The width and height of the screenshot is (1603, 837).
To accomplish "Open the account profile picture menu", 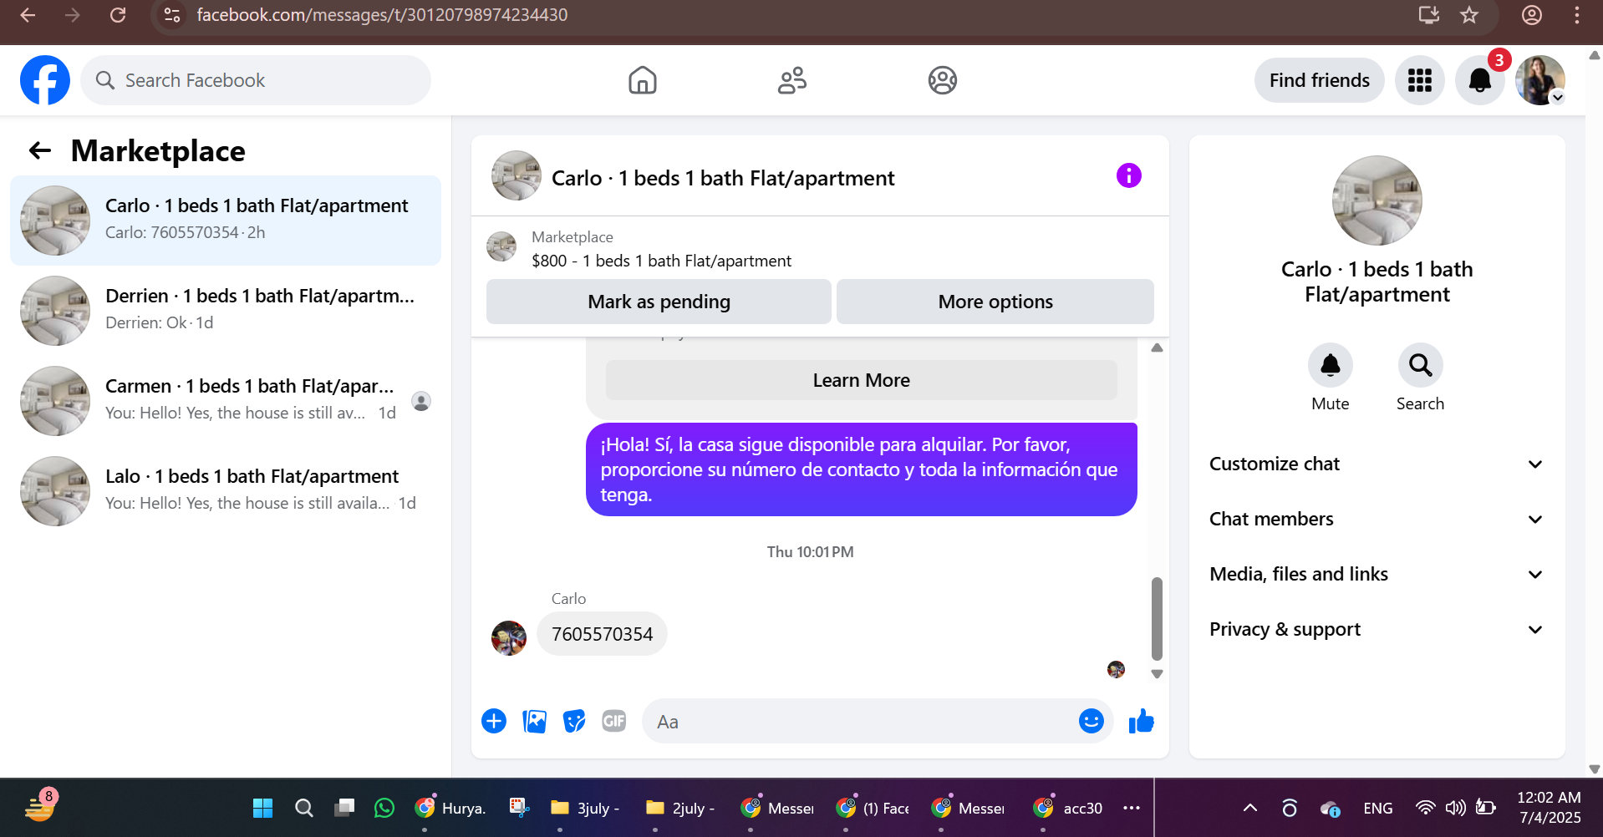I will 1539,80.
